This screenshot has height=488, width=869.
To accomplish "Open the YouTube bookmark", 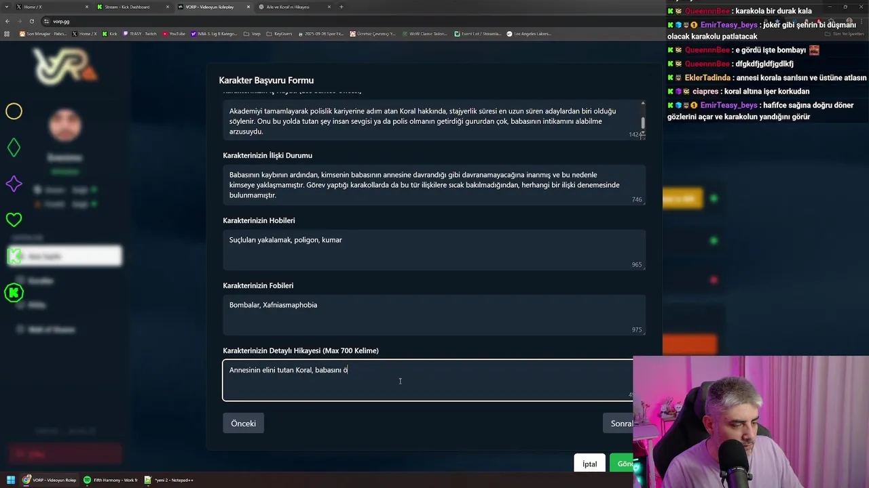I will 174,33.
